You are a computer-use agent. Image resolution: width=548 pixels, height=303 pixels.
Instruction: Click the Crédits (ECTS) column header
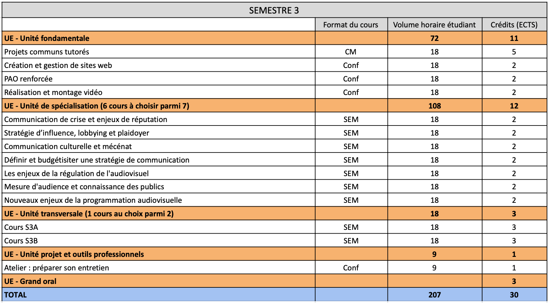click(x=514, y=25)
